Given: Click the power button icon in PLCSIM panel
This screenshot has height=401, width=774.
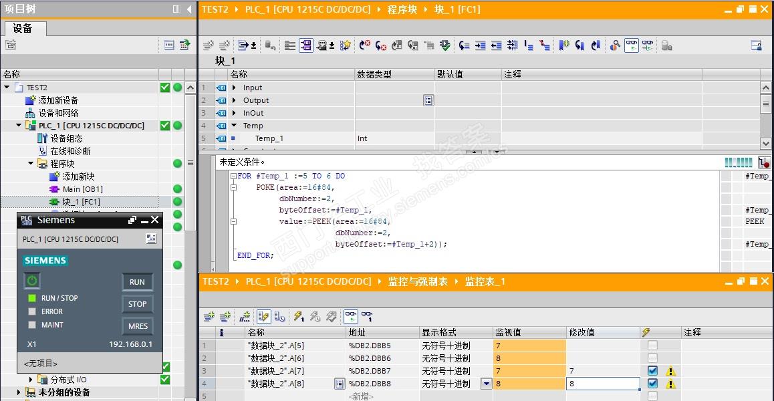Looking at the screenshot, I should tap(32, 281).
